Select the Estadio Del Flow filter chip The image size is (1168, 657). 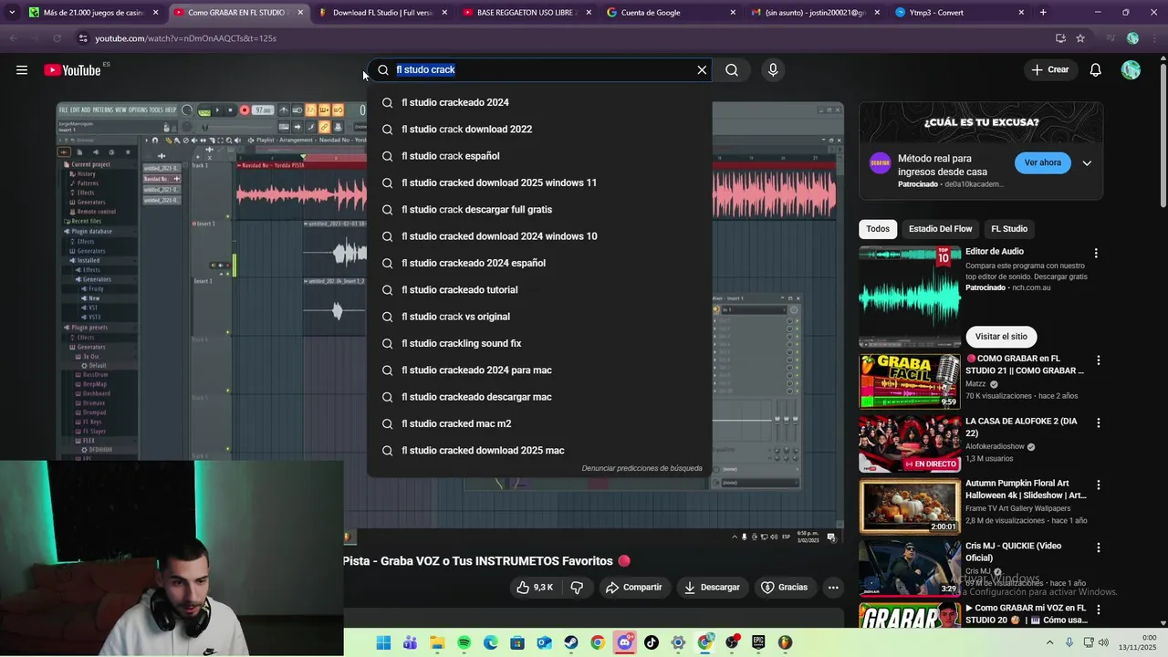coord(940,229)
